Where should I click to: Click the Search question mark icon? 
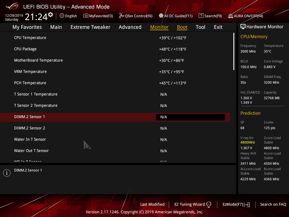pos(201,16)
